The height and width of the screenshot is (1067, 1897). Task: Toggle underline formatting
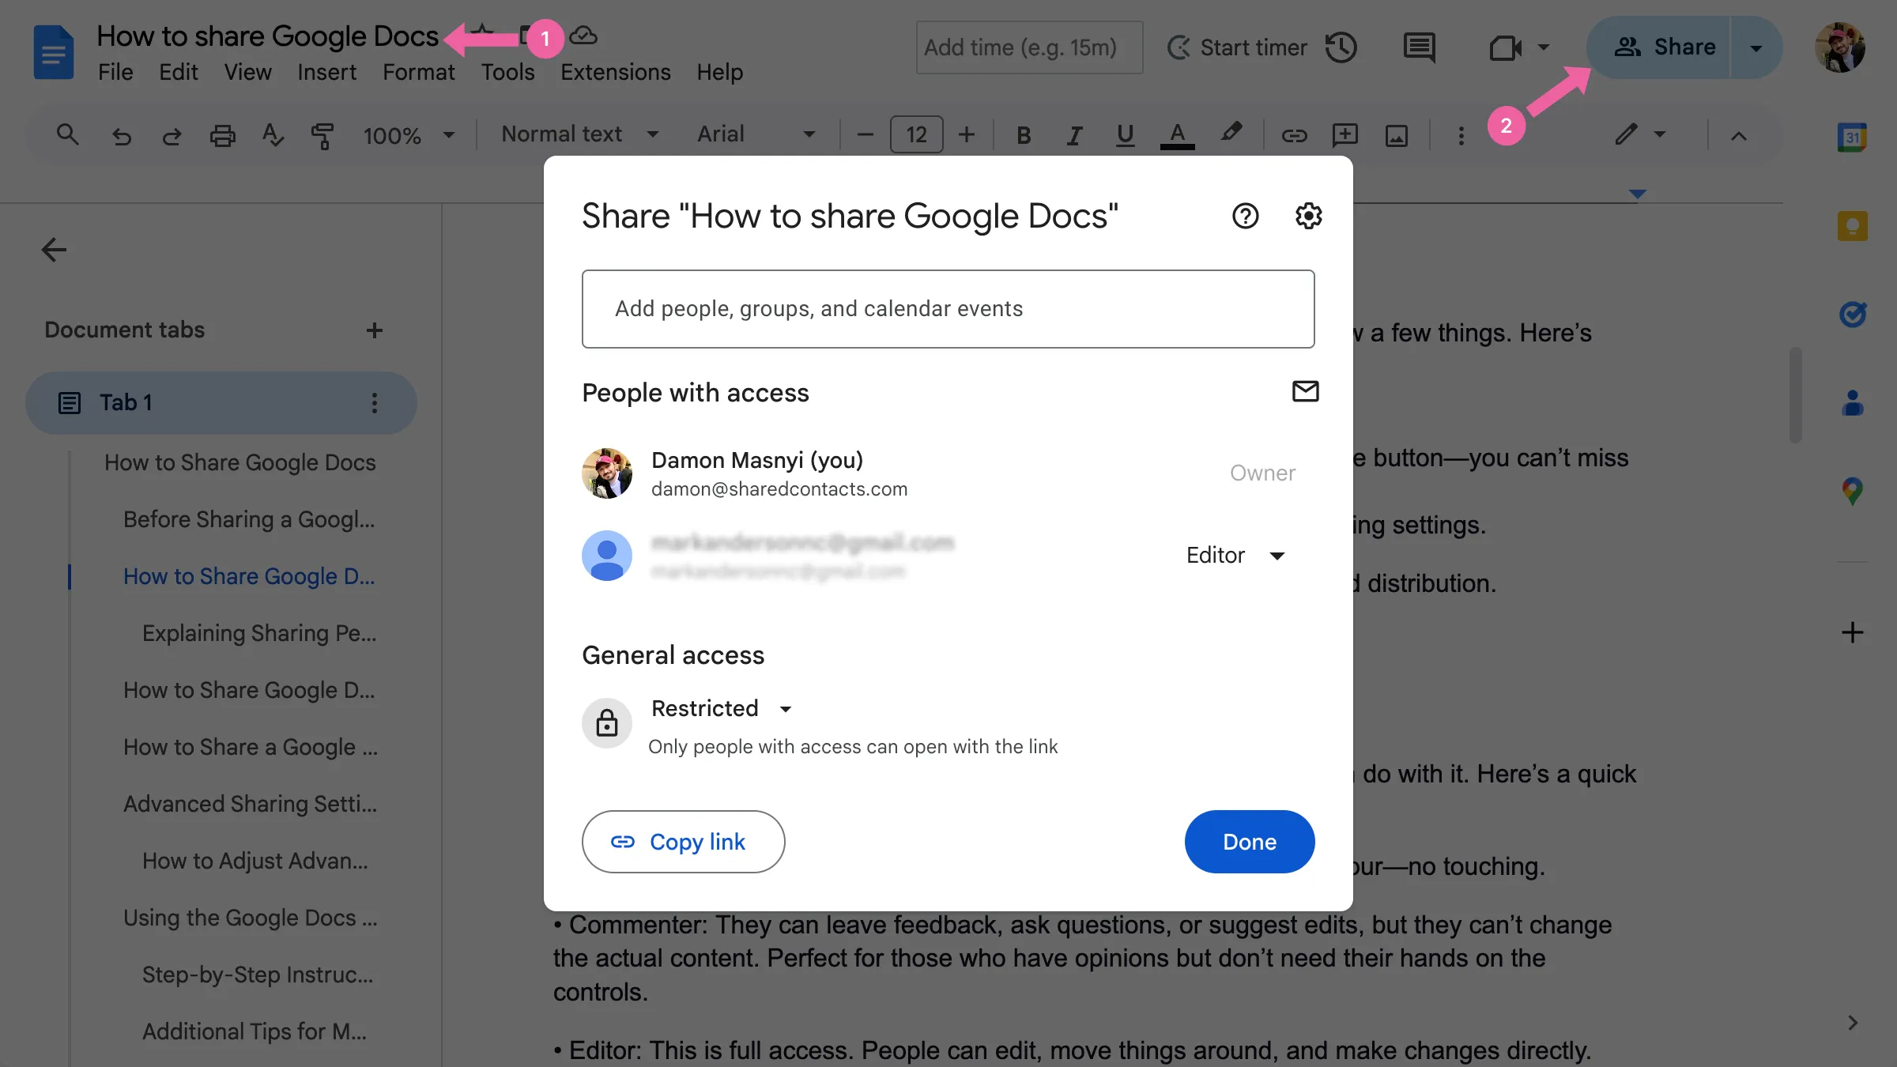click(1125, 134)
